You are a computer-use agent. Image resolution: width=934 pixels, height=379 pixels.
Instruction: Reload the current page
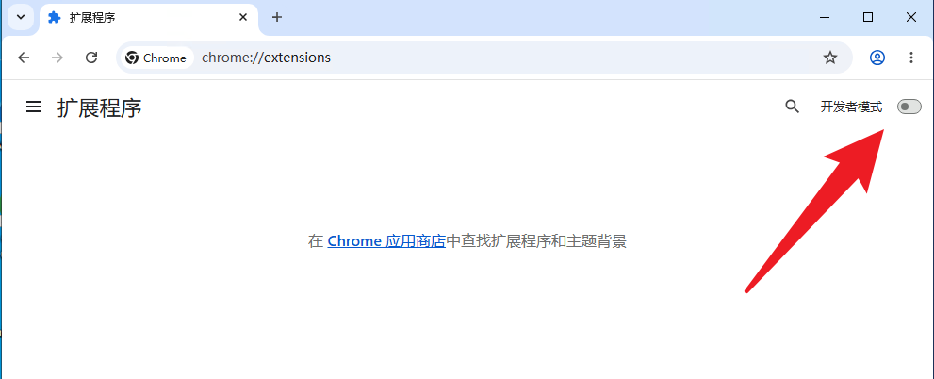click(91, 58)
